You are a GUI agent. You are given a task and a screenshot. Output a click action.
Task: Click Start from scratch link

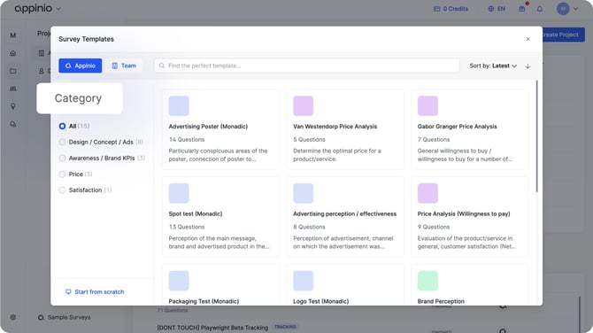click(x=95, y=291)
